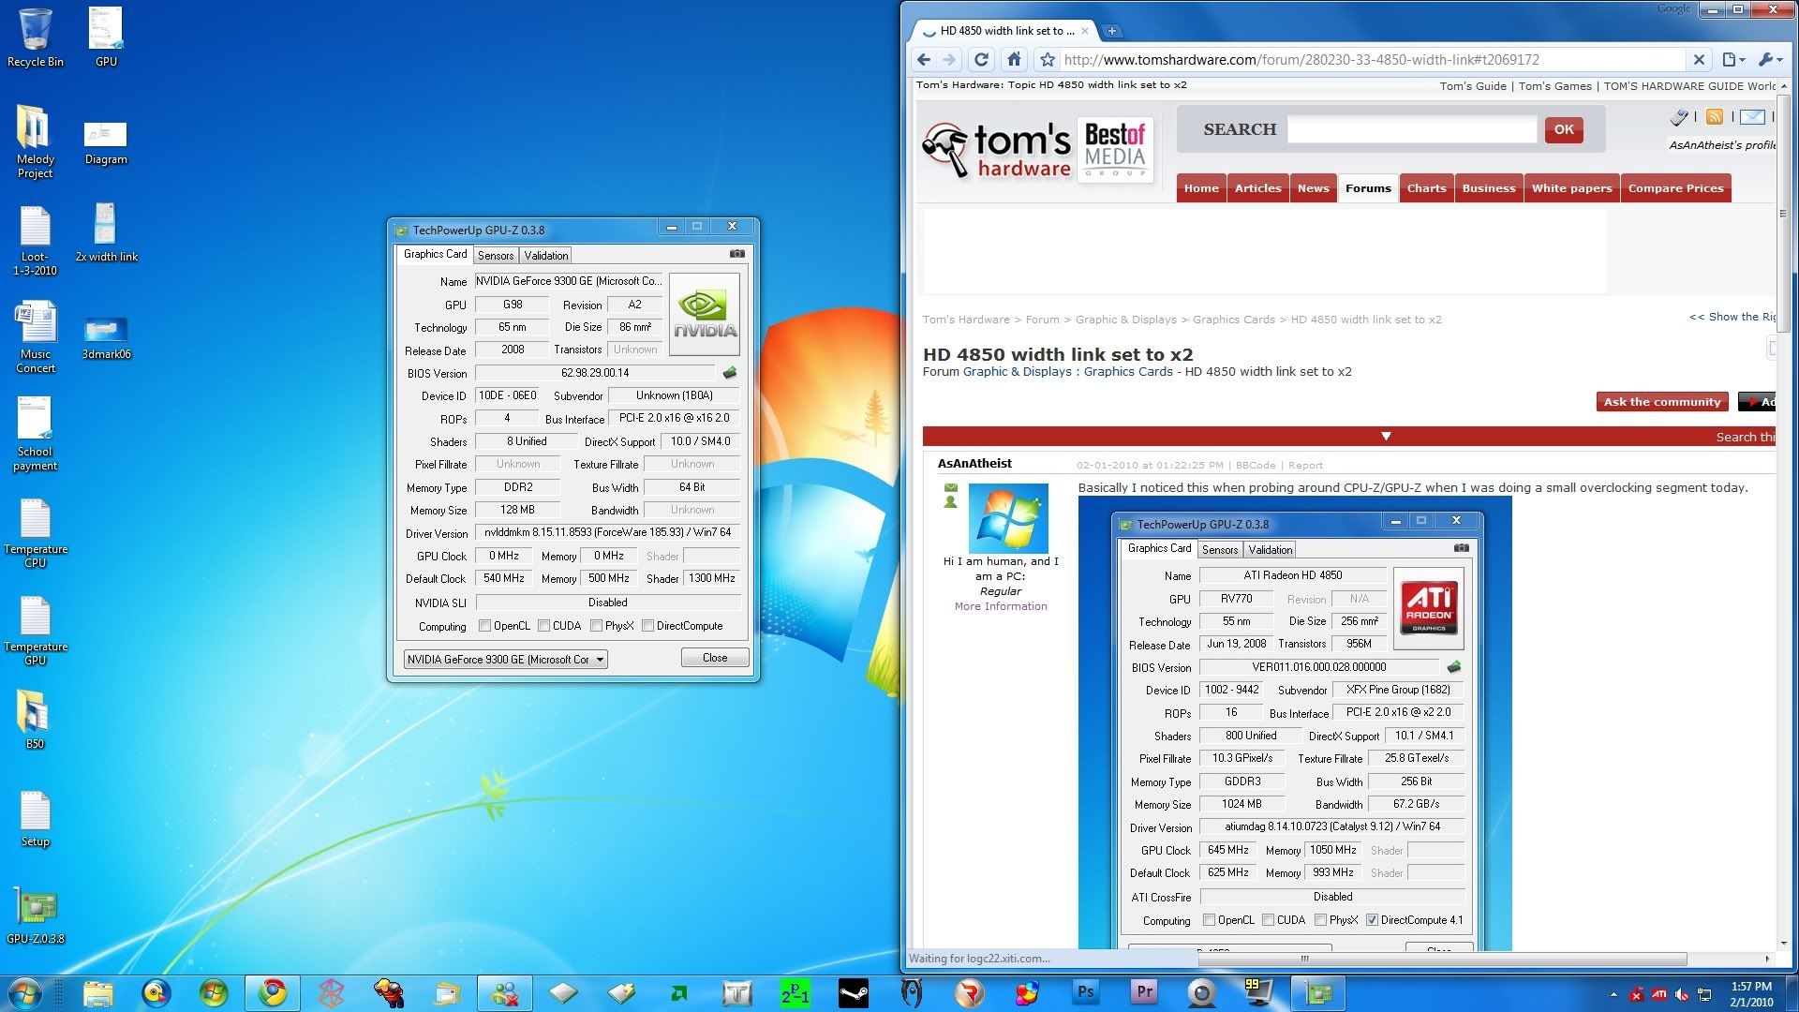Screen dimensions: 1799x1012
Task: Open Chrome page menu
Action: pyautogui.click(x=1733, y=60)
